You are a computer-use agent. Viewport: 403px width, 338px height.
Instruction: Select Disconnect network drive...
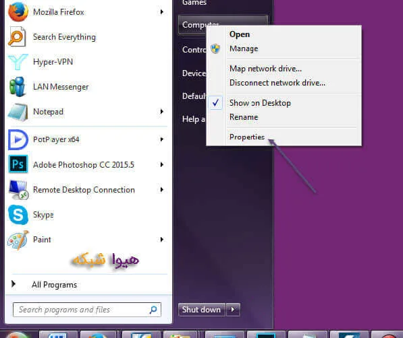tap(284, 83)
